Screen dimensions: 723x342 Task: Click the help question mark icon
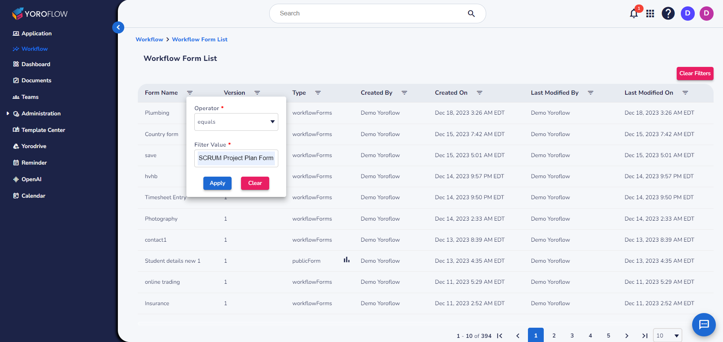(668, 14)
